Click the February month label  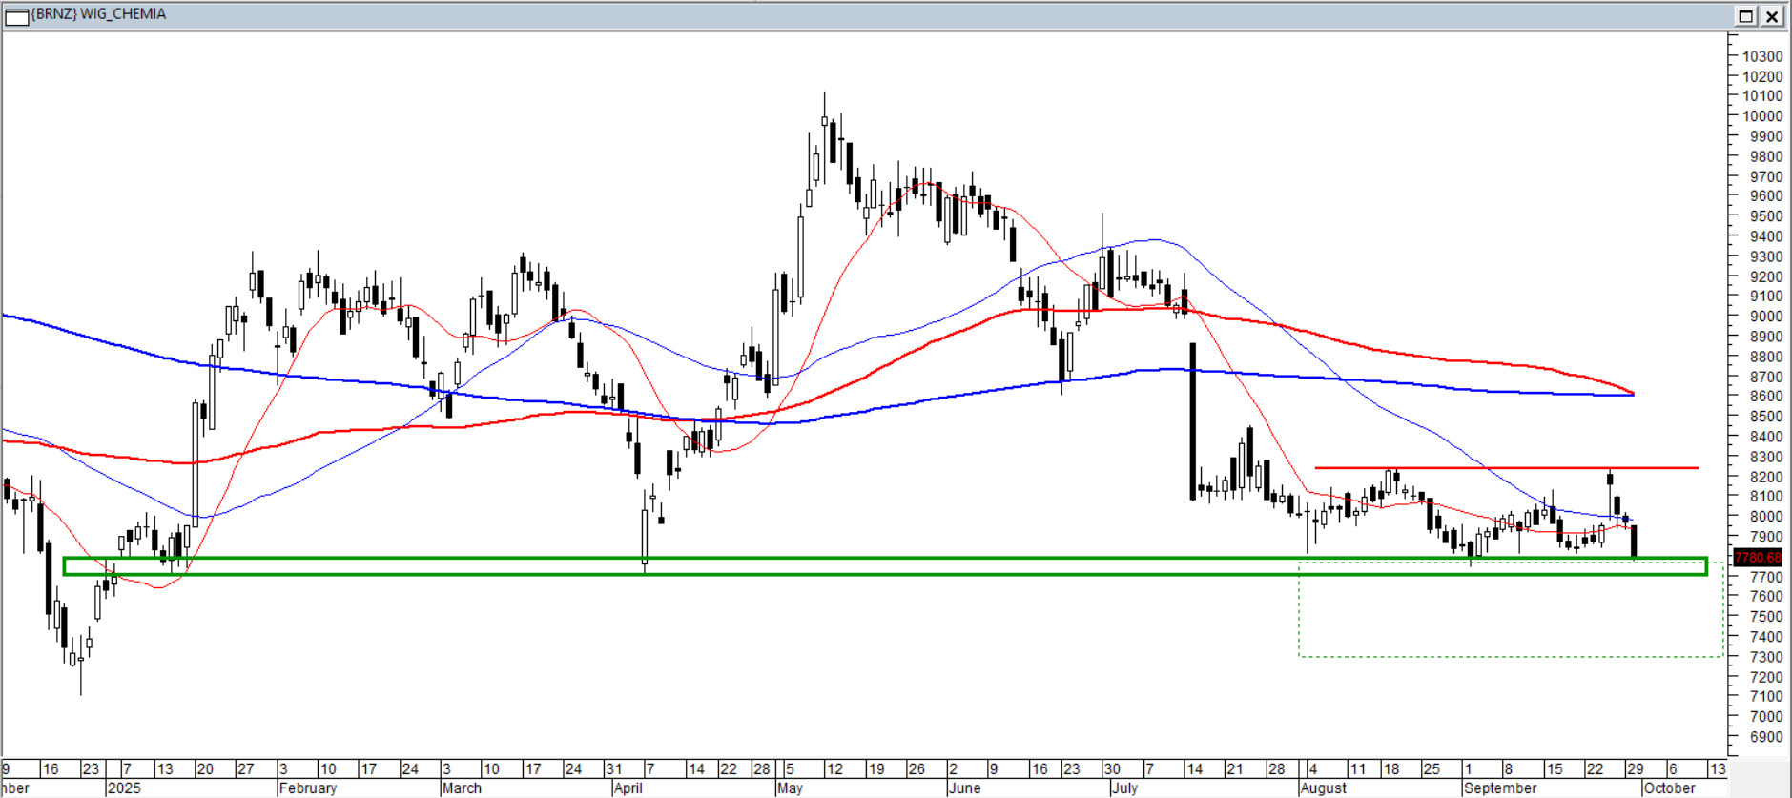pos(307,788)
